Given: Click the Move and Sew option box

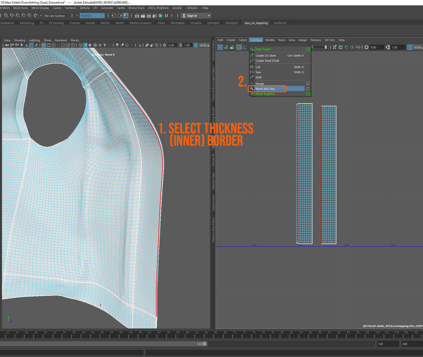Looking at the screenshot, I should pyautogui.click(x=308, y=88).
